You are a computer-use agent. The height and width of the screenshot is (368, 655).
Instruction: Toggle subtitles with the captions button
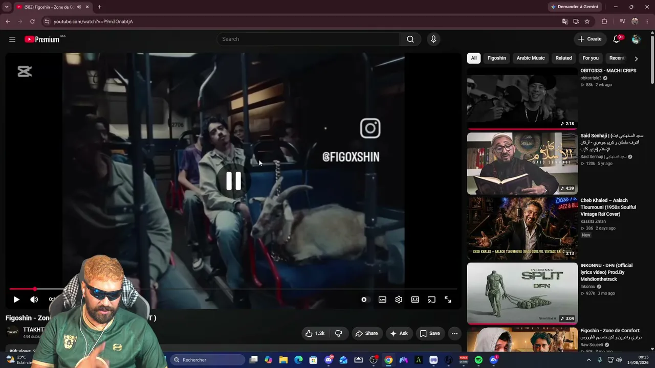tap(382, 300)
